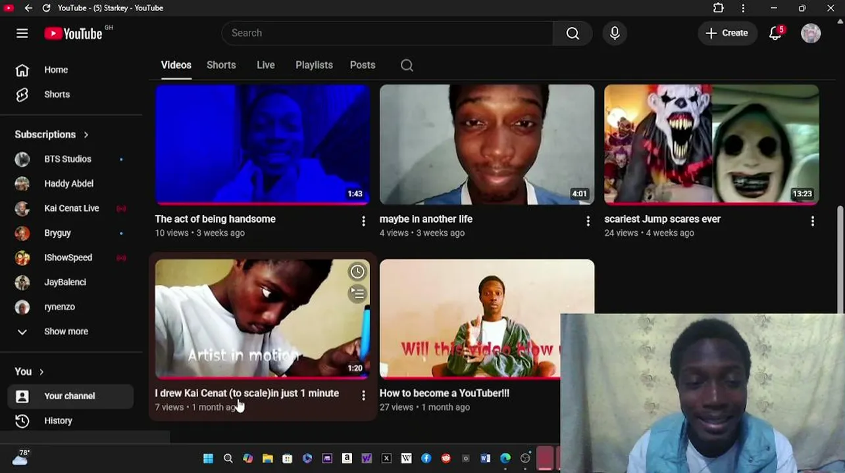
Task: Switch to the Videos tab
Action: click(x=176, y=65)
